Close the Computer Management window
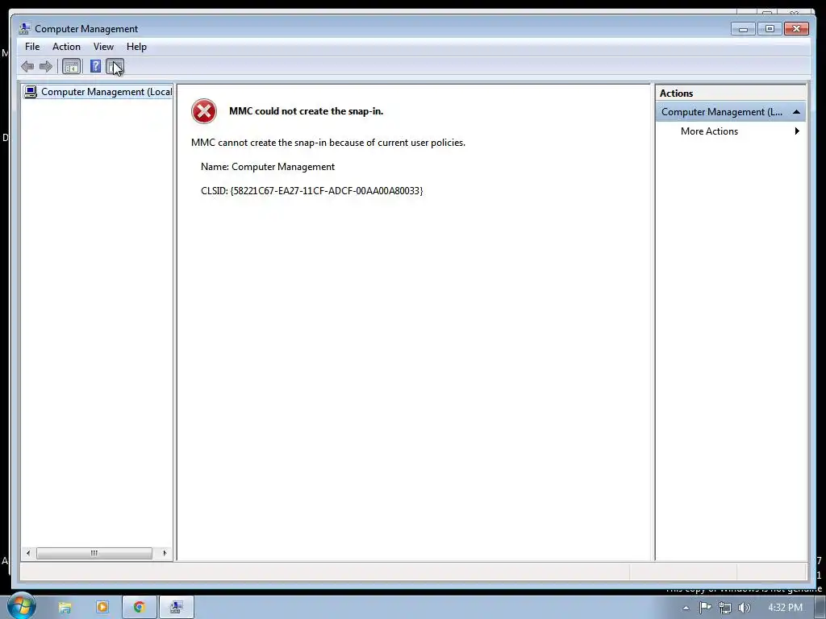Viewport: 826px width, 619px height. coord(796,28)
